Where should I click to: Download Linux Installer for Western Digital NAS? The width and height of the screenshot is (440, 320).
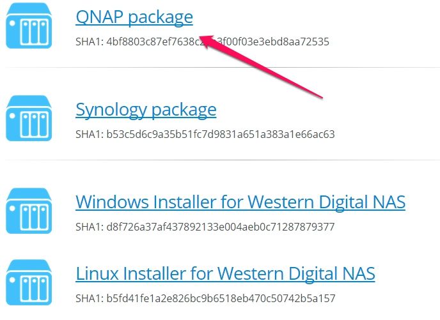225,274
